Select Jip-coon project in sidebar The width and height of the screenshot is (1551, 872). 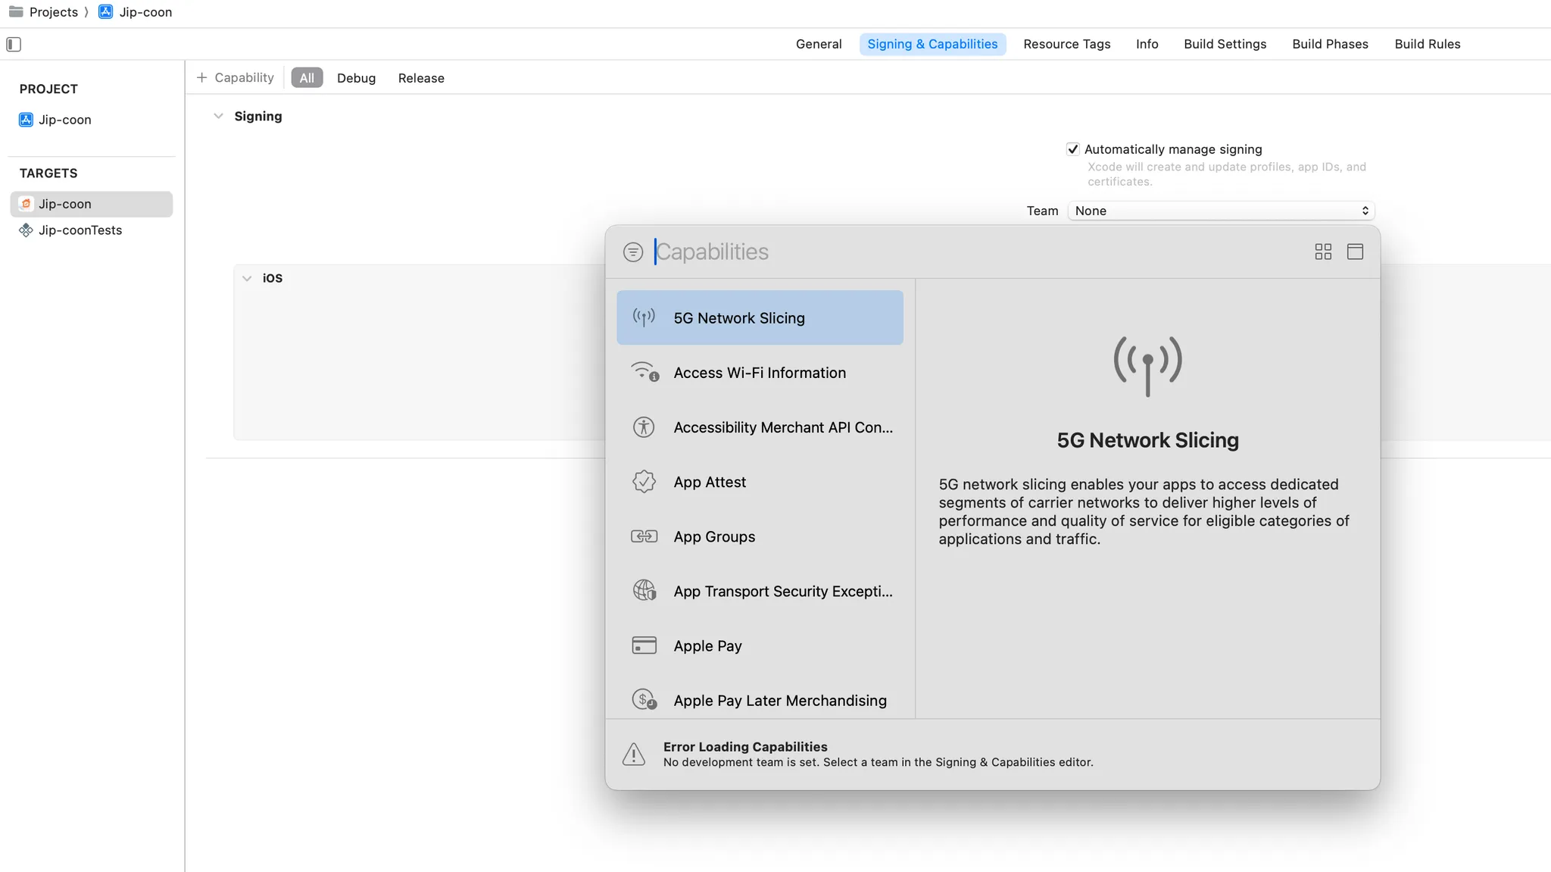64,120
